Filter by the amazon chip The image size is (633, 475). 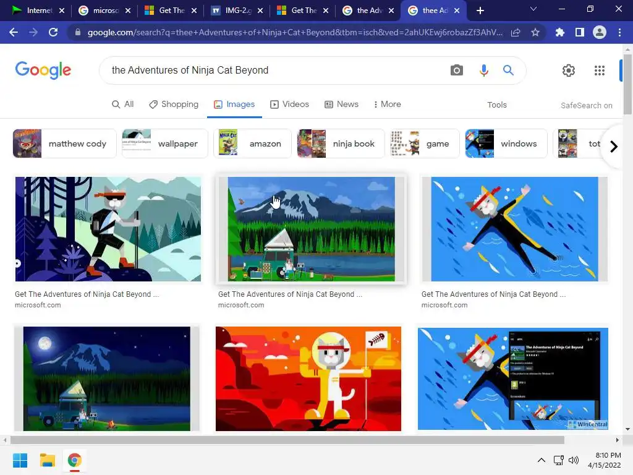[x=252, y=143]
